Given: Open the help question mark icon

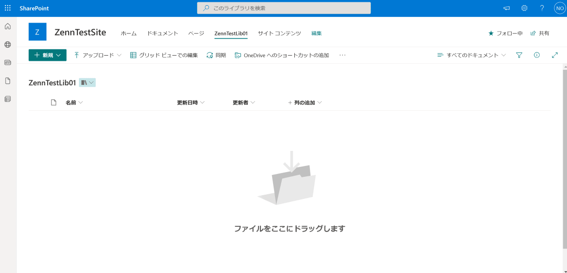Looking at the screenshot, I should [542, 8].
